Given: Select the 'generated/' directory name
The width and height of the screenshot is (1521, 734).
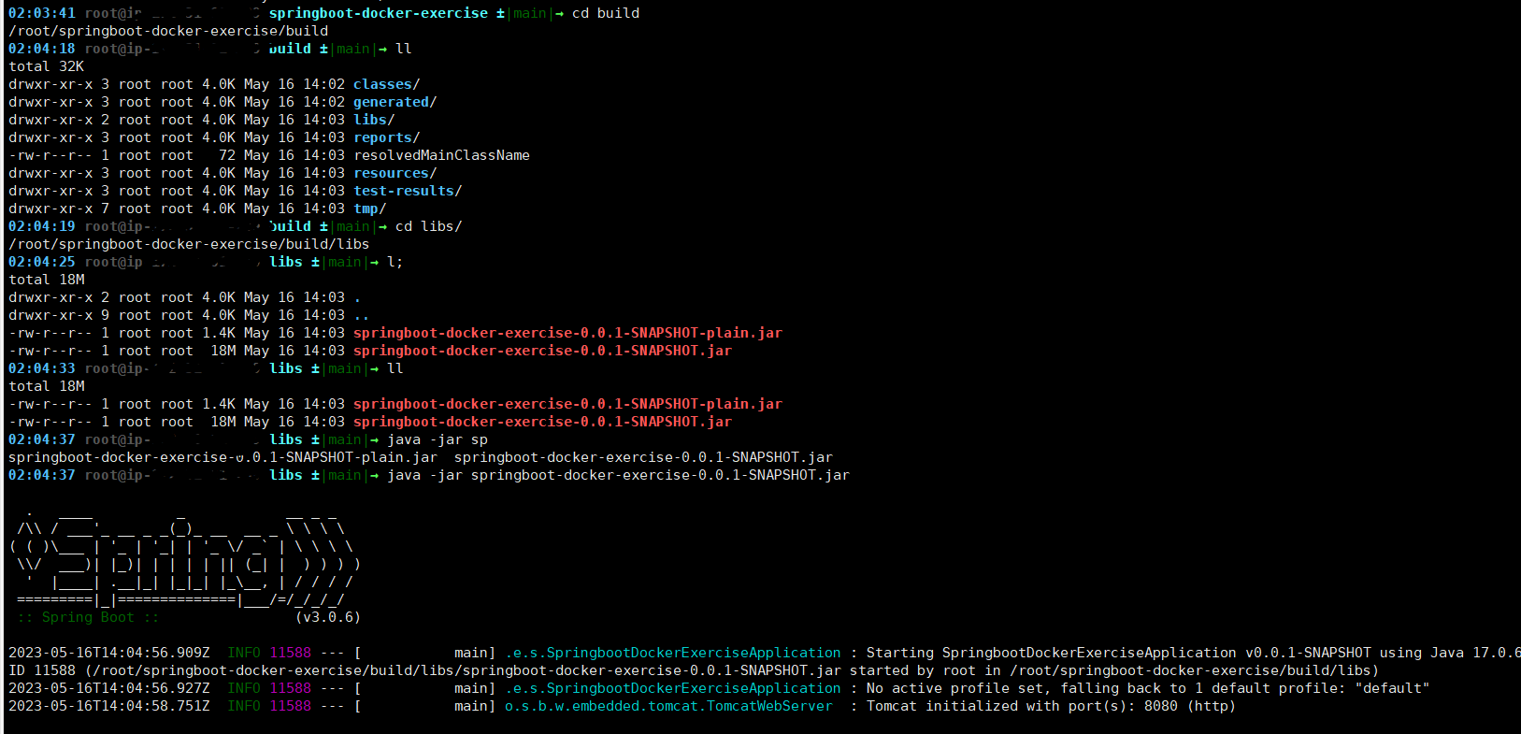Looking at the screenshot, I should click(395, 102).
